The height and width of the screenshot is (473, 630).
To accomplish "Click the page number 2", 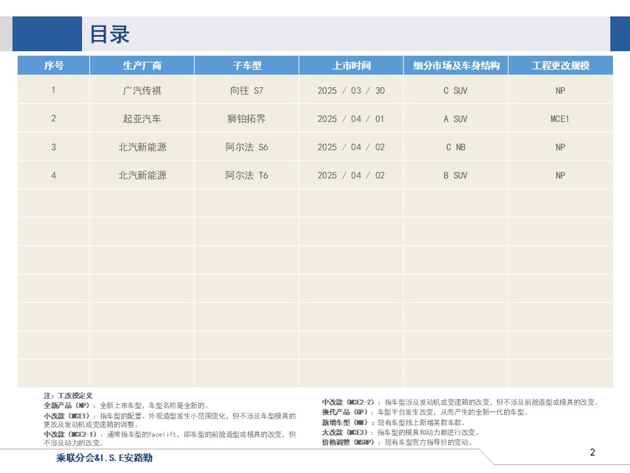I will tap(593, 452).
